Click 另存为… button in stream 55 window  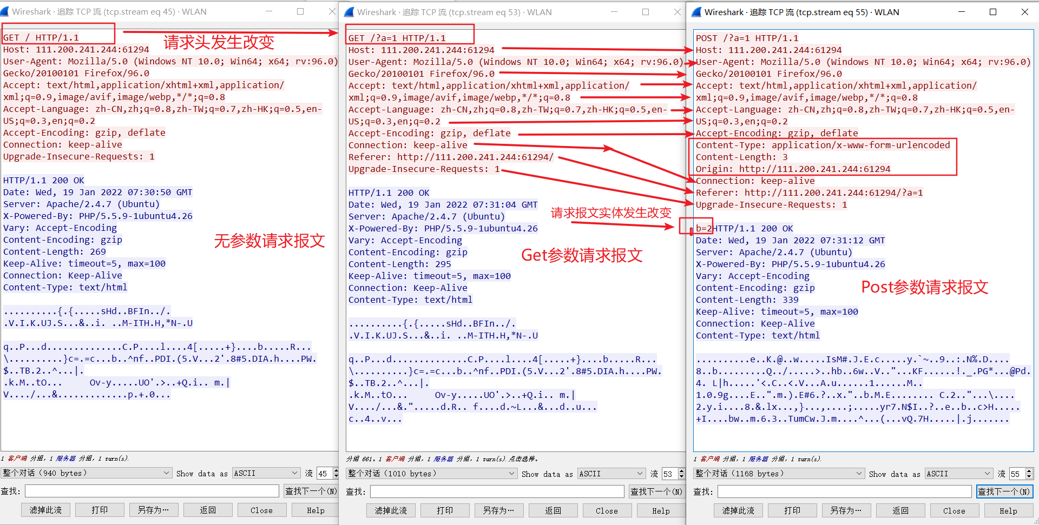coord(846,510)
